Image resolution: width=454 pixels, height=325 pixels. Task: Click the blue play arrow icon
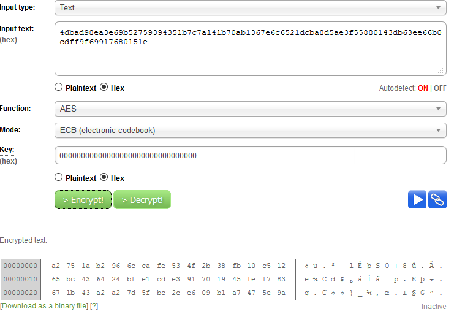417,199
